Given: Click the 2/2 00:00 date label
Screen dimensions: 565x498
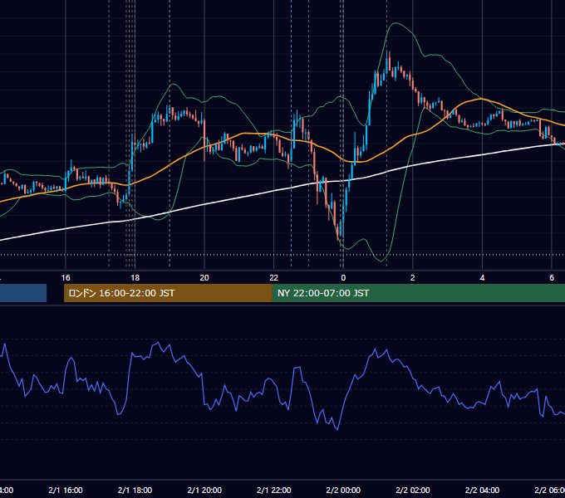Looking at the screenshot, I should tap(343, 490).
